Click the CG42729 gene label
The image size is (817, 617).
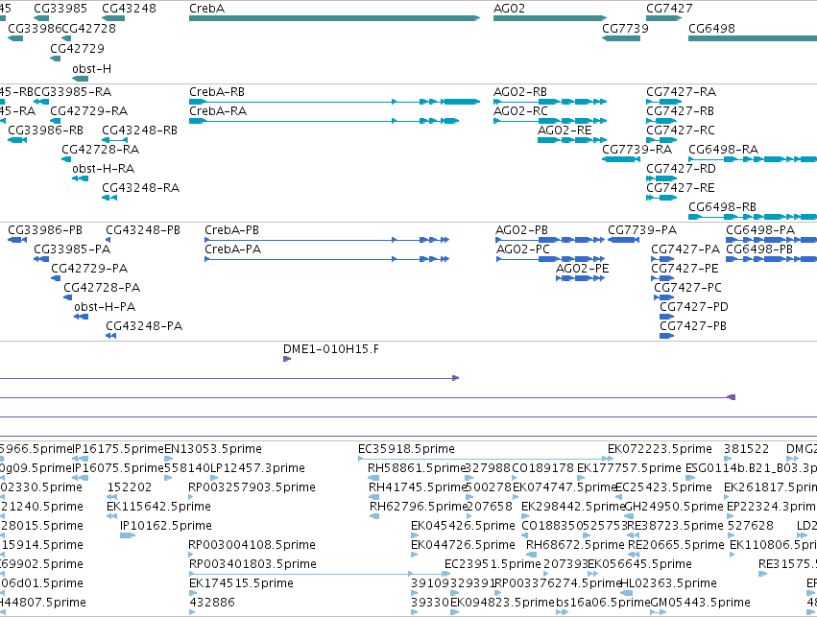pos(77,48)
